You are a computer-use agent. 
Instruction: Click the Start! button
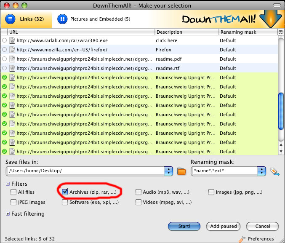click(x=184, y=226)
